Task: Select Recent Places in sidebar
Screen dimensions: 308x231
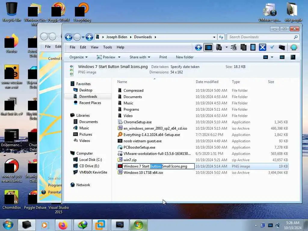Action: (x=90, y=103)
